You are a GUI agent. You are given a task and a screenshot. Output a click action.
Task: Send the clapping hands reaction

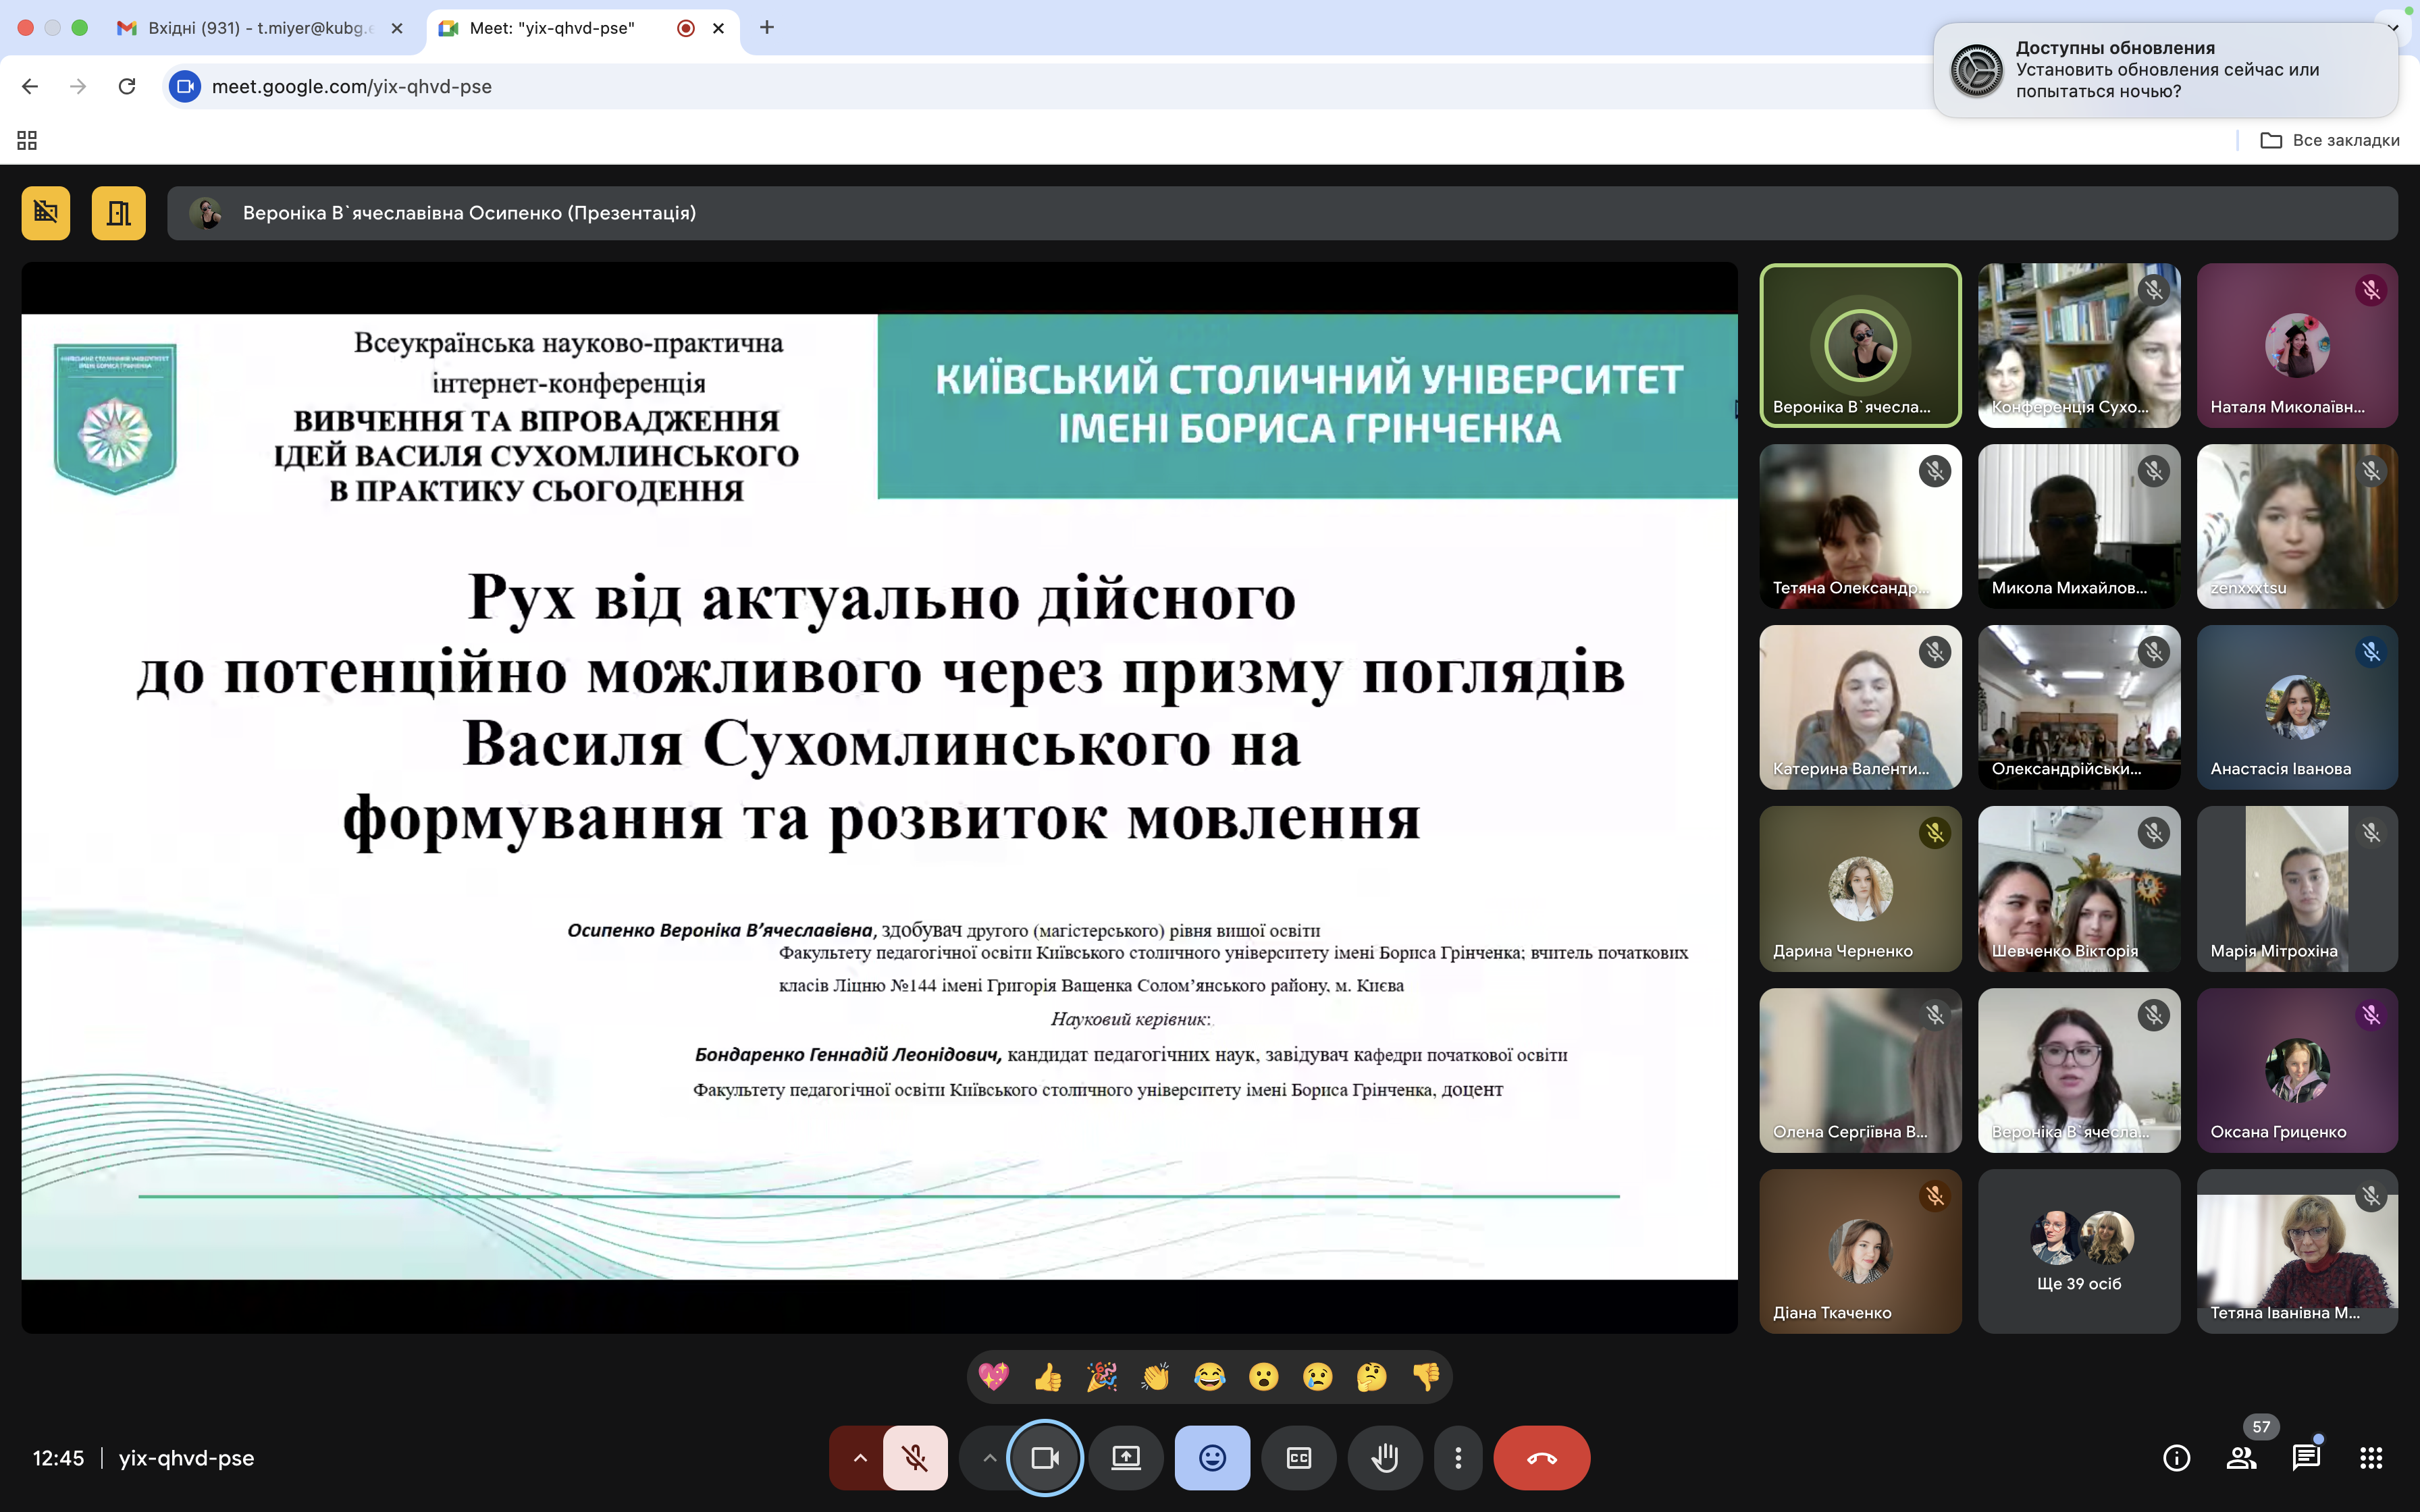[x=1155, y=1377]
